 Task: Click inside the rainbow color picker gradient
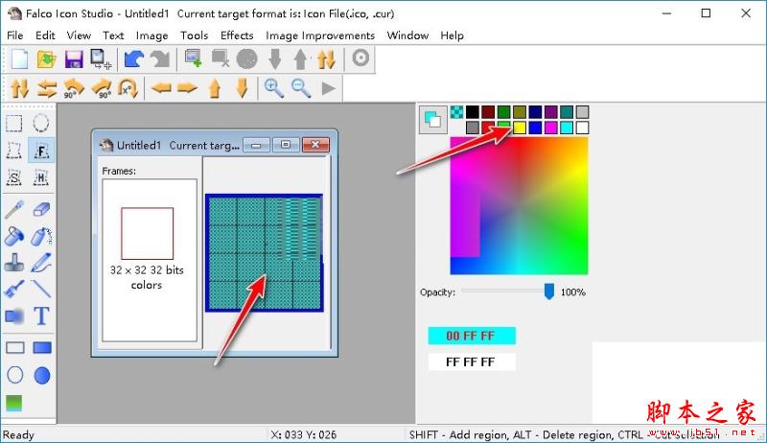pos(519,206)
